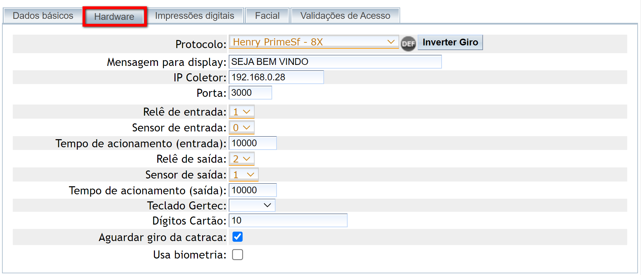Click the Mensagem para display field

335,62
